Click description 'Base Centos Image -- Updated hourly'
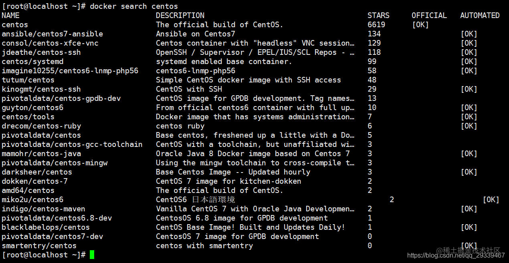 point(233,172)
